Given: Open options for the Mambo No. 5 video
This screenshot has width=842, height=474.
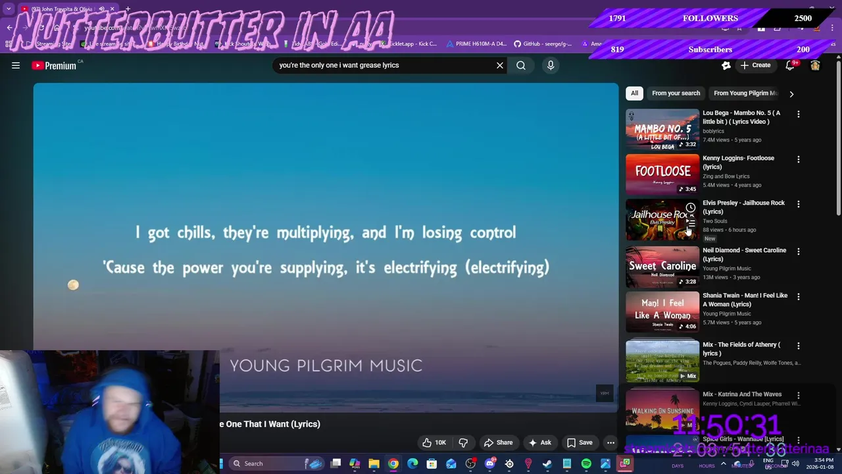Looking at the screenshot, I should click(x=799, y=115).
